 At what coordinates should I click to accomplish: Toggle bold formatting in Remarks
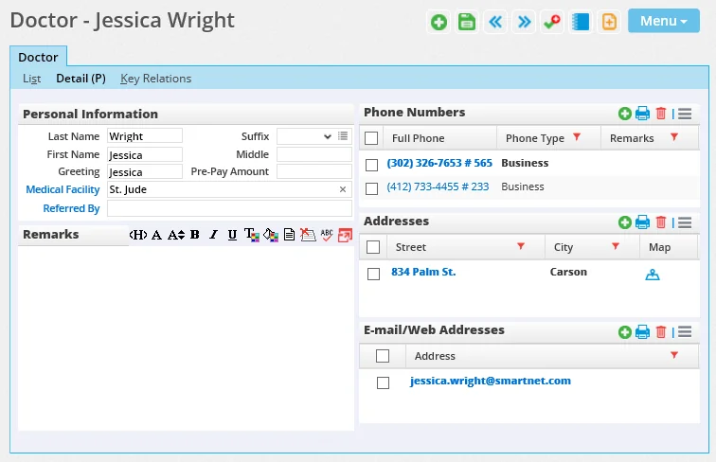pos(195,235)
